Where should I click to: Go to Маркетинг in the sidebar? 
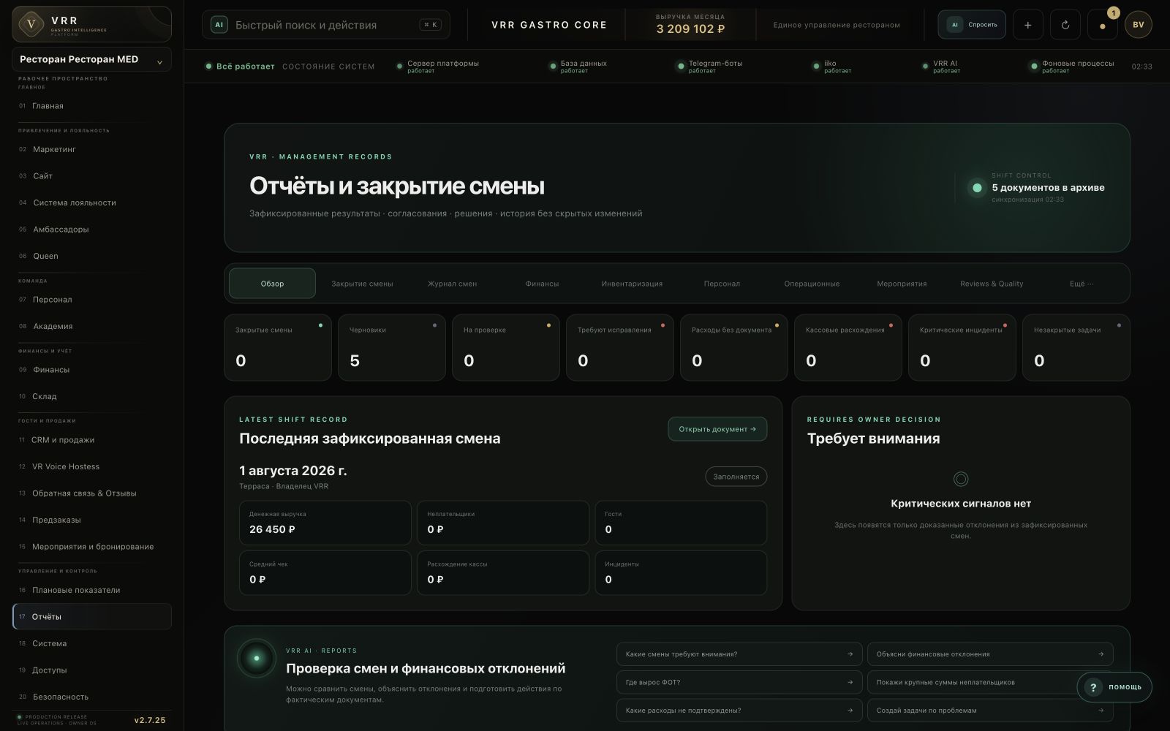tap(91, 149)
